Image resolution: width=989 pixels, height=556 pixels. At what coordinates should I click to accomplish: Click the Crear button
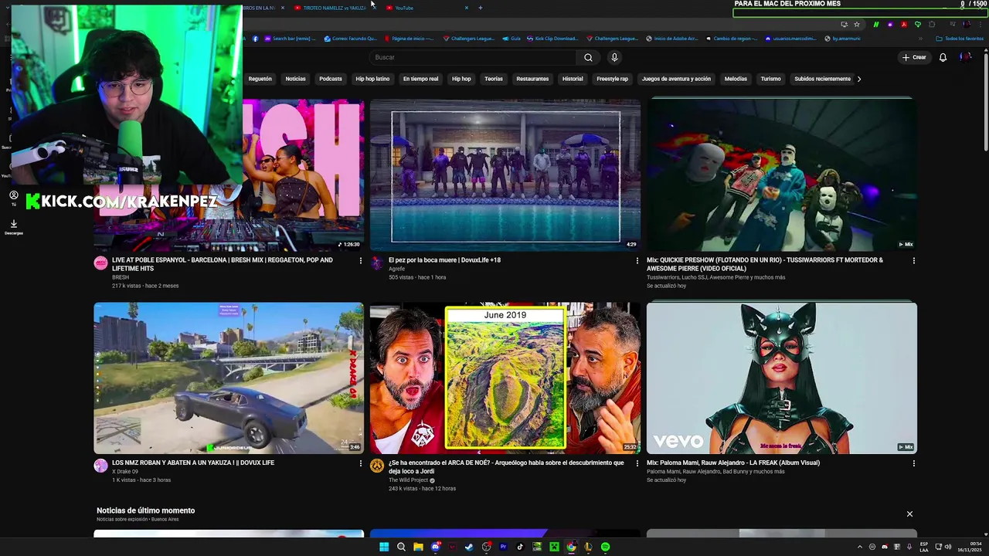click(914, 57)
